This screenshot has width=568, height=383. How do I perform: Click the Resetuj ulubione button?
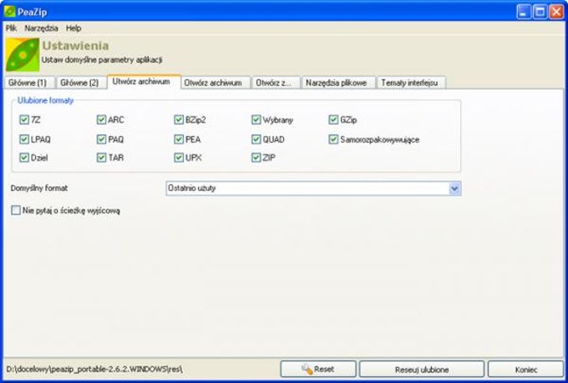pyautogui.click(x=422, y=370)
